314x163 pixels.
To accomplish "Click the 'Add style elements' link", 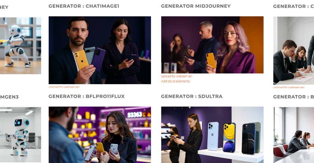I will click(x=176, y=81).
